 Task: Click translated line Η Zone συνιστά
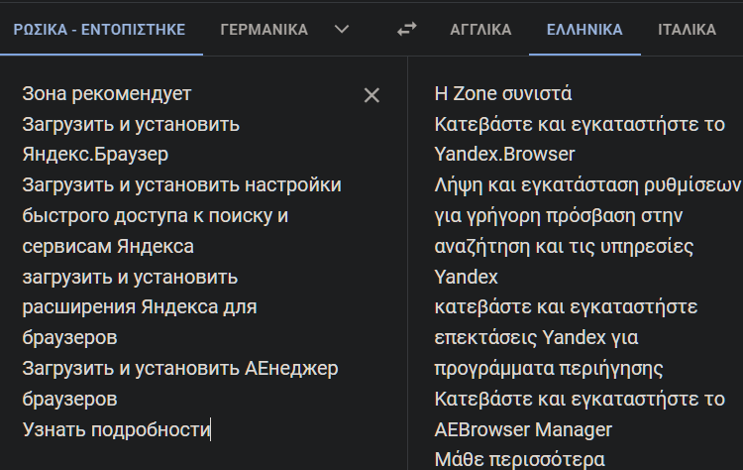tap(502, 94)
